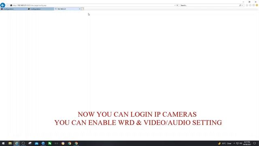Close the 192.168.5.31 tab
The width and height of the screenshot is (259, 146).
[x=79, y=9]
